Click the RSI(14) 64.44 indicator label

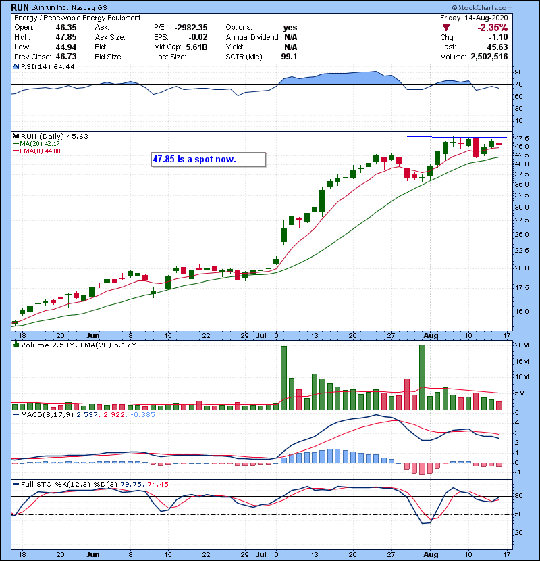[x=48, y=66]
